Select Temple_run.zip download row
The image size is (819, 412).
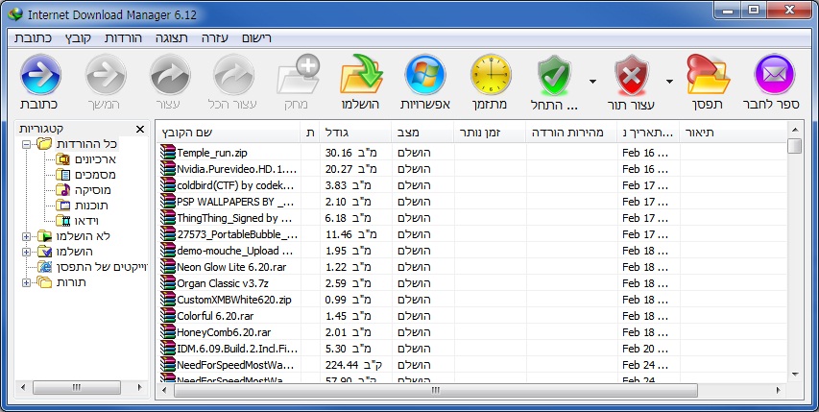pos(471,153)
